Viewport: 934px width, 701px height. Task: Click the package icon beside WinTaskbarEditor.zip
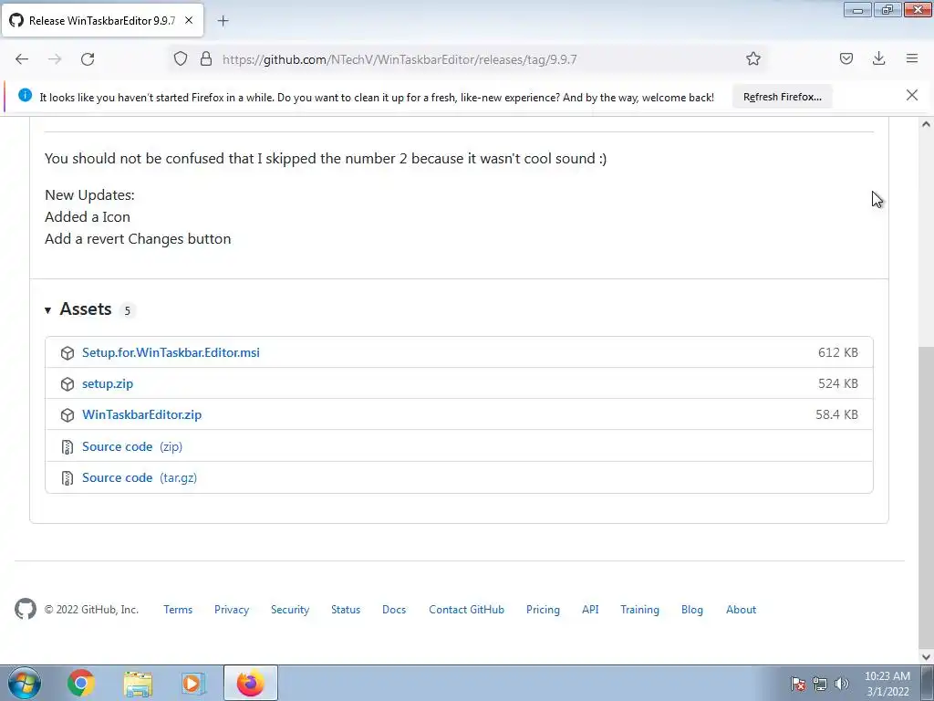click(x=67, y=415)
